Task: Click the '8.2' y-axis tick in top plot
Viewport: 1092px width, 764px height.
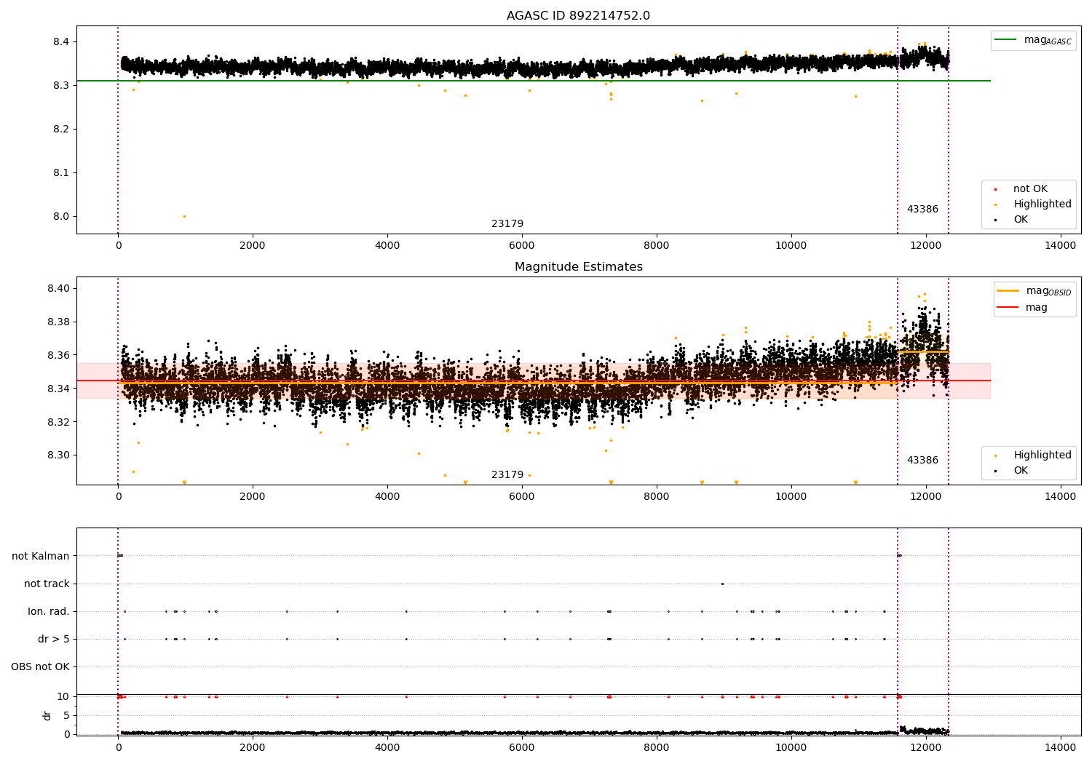Action: 61,129
